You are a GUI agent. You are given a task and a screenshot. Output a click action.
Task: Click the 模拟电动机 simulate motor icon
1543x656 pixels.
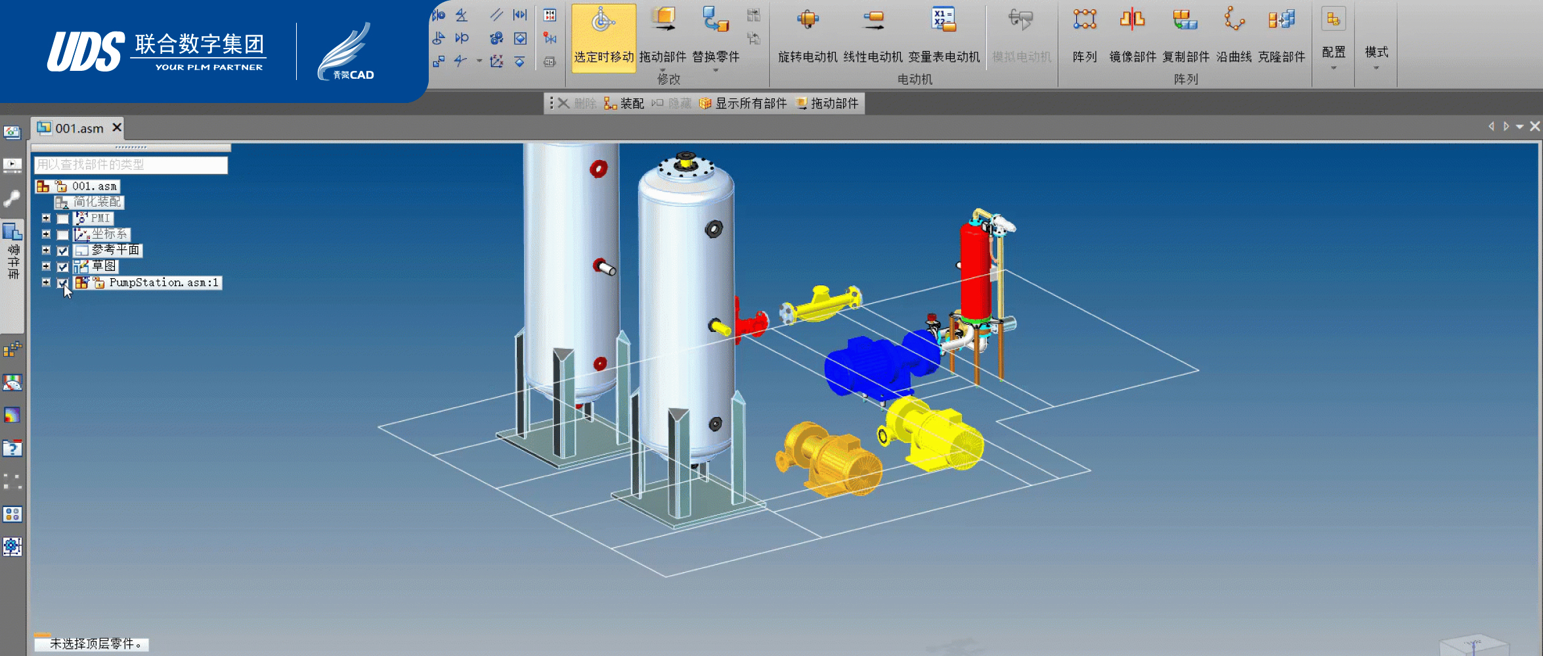pyautogui.click(x=1021, y=20)
